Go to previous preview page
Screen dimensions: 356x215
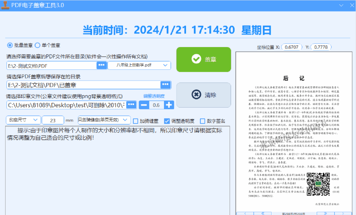(x=245, y=213)
